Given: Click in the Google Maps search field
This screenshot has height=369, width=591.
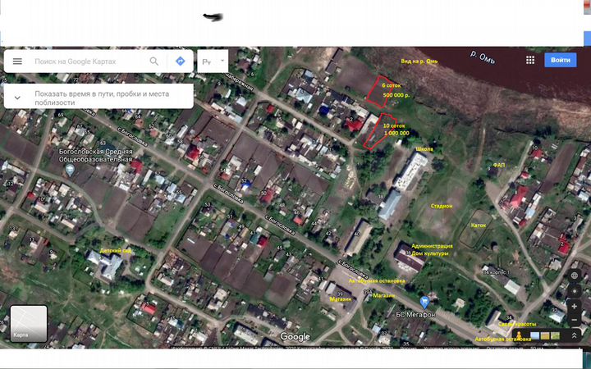Looking at the screenshot, I should pyautogui.click(x=86, y=61).
